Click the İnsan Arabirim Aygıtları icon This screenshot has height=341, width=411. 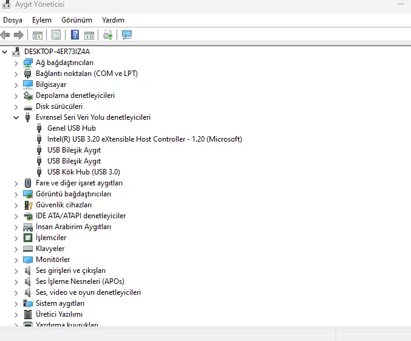(x=28, y=227)
